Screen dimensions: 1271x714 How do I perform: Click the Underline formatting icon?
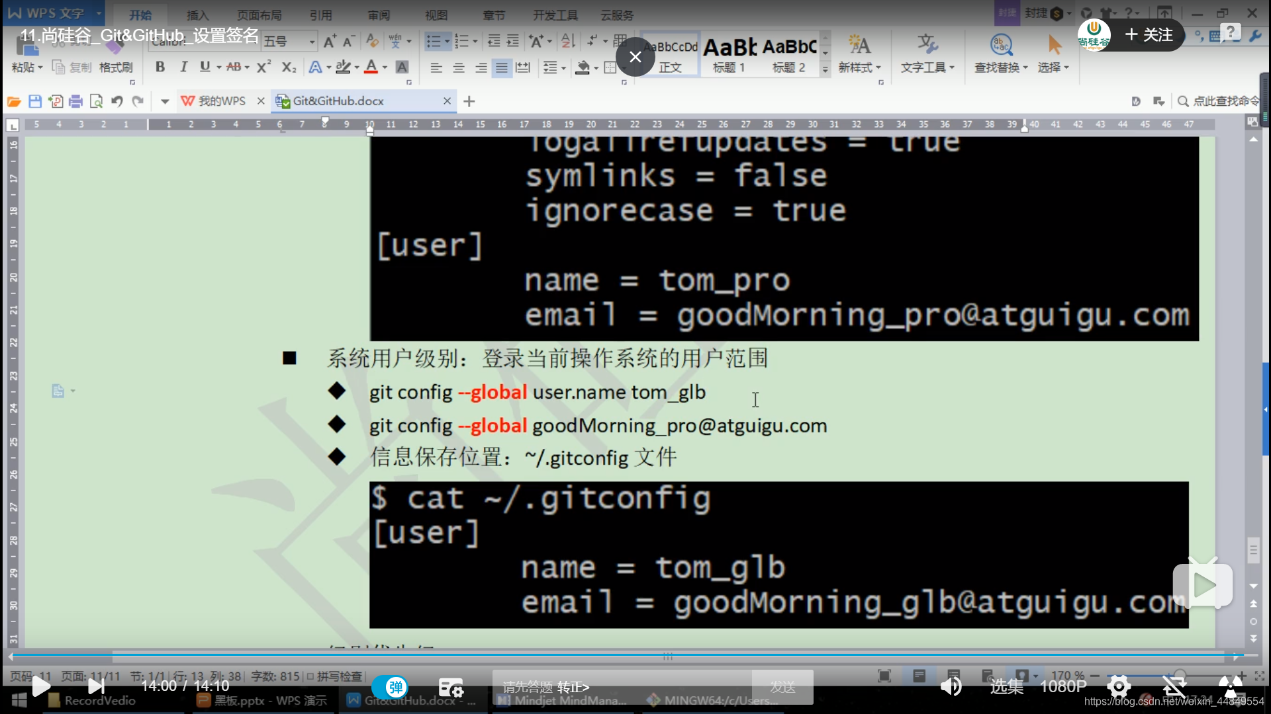point(205,67)
